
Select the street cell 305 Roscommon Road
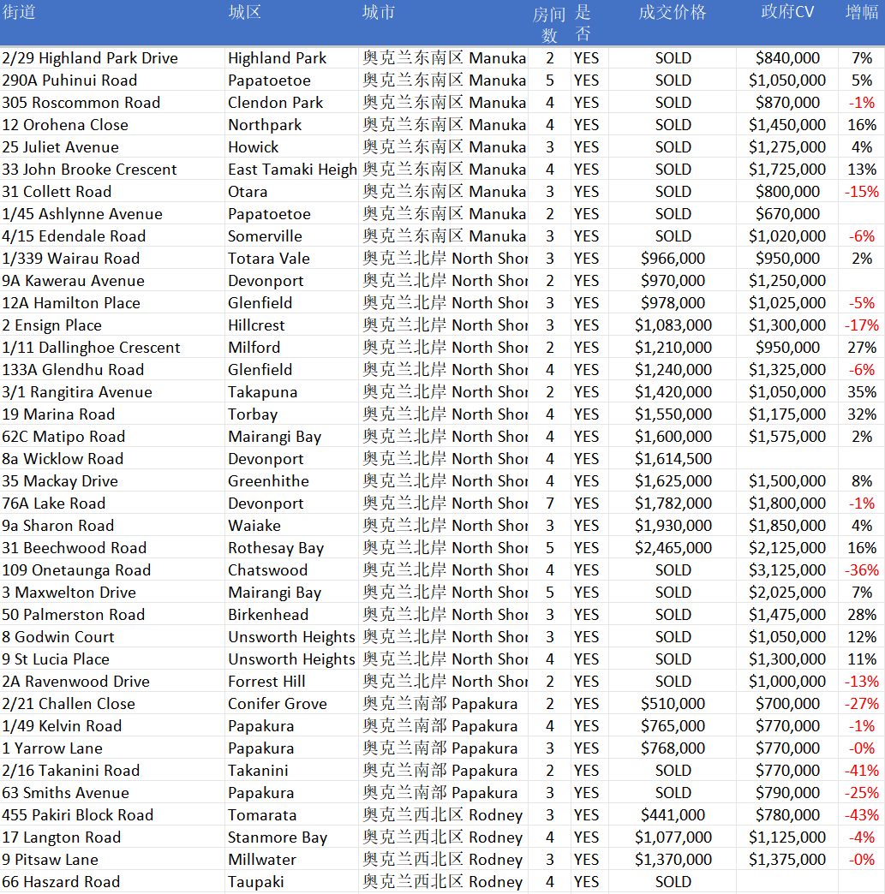click(81, 103)
